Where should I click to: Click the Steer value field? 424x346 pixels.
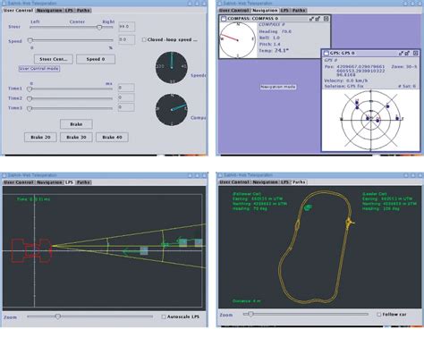[126, 27]
